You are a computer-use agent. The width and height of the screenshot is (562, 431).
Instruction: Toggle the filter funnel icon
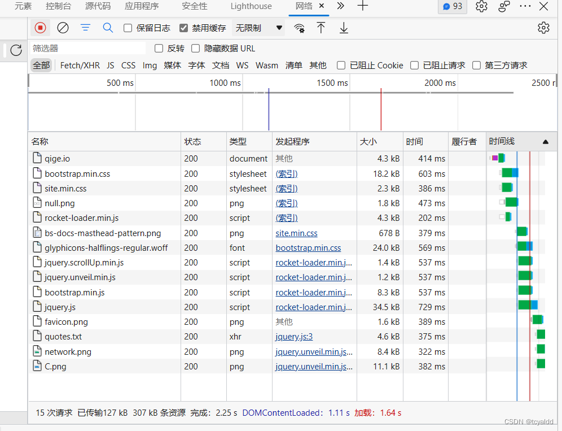[85, 28]
